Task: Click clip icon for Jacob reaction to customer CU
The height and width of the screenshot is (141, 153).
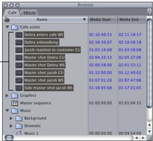Action: coord(19,50)
